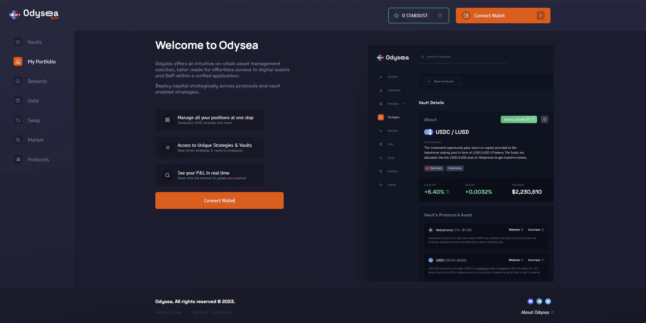Open the Terms & Conditions link
Viewport: 646px width, 323px height.
tap(212, 313)
